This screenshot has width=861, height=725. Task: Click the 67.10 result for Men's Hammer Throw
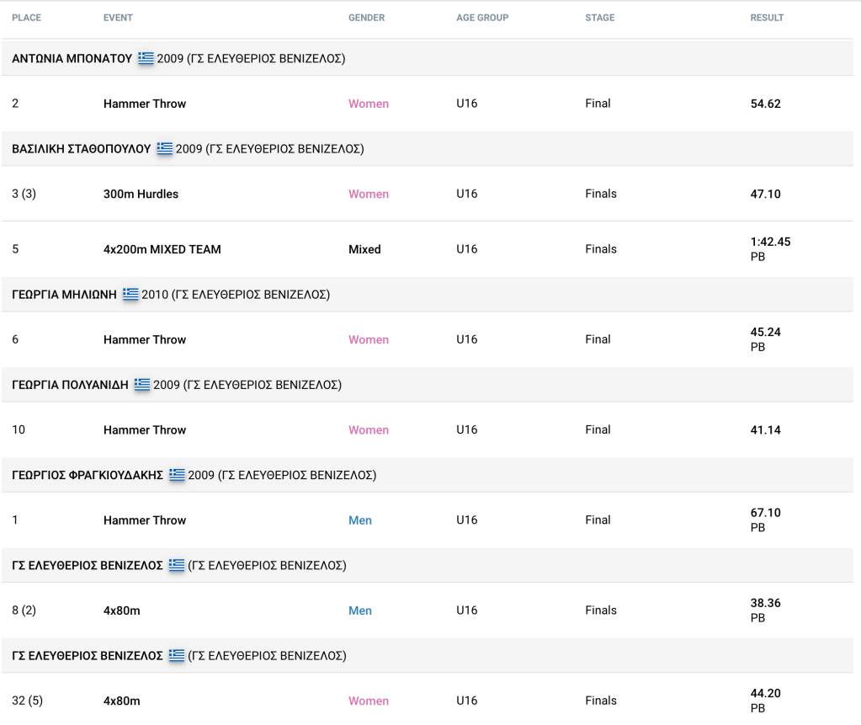(x=765, y=513)
